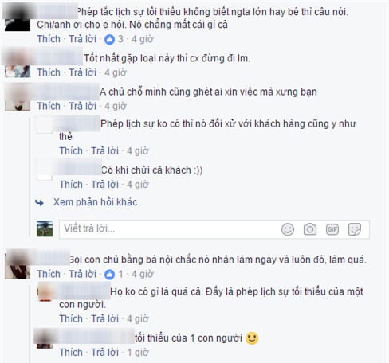Reply to the Có khi chửi cả khách comment
This screenshot has height=363, width=389.
click(104, 185)
